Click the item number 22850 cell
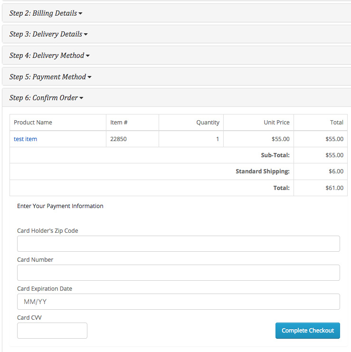The image size is (351, 352). [x=133, y=139]
